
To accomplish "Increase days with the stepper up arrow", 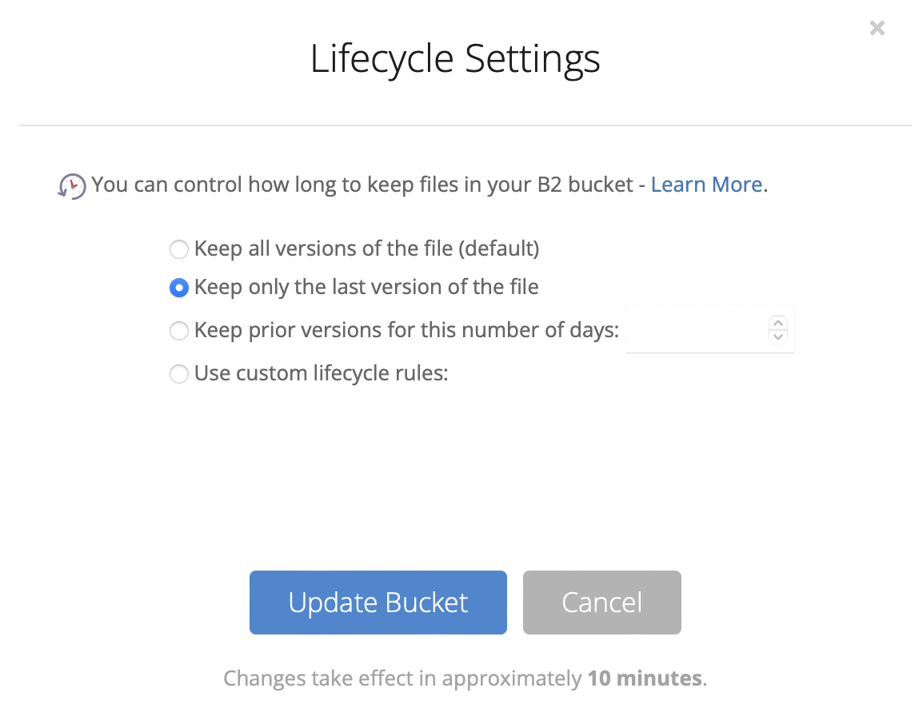I will (x=778, y=323).
